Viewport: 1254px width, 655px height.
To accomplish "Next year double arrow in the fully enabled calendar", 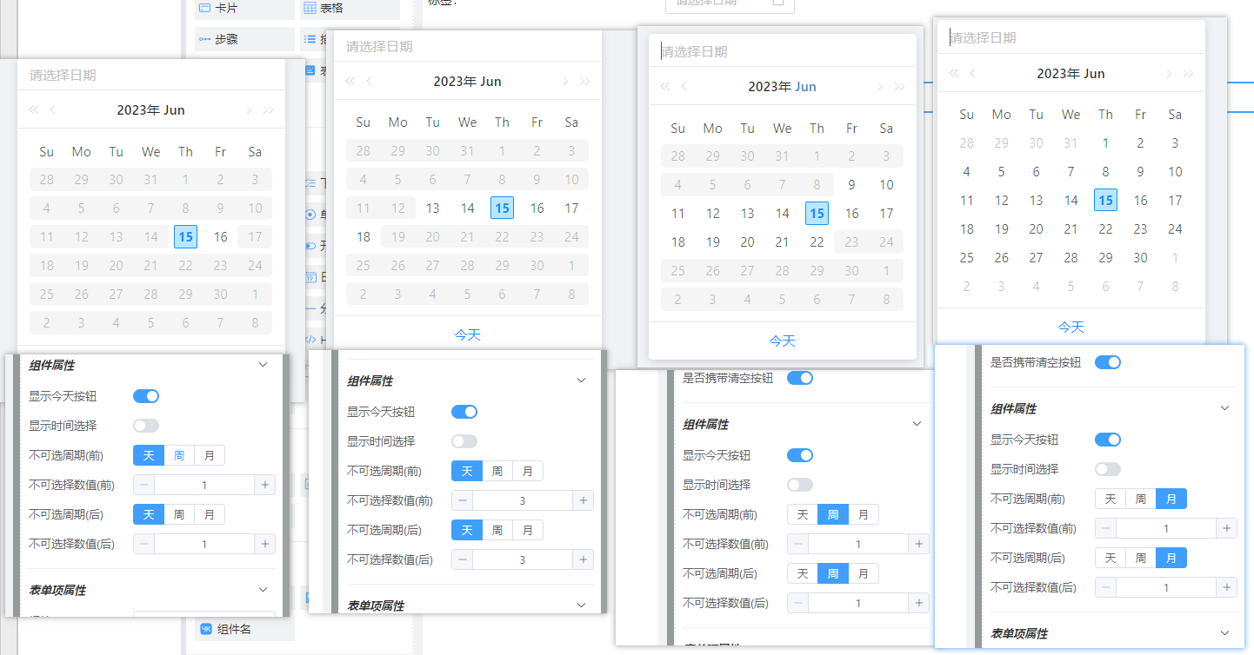I will (1188, 74).
